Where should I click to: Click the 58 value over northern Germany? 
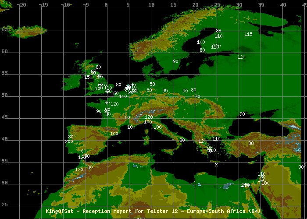[x=152, y=84]
